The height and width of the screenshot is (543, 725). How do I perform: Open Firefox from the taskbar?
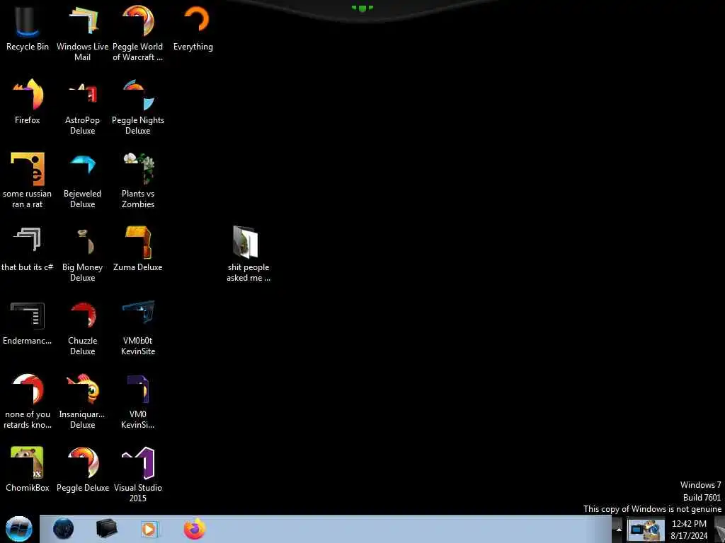195,529
